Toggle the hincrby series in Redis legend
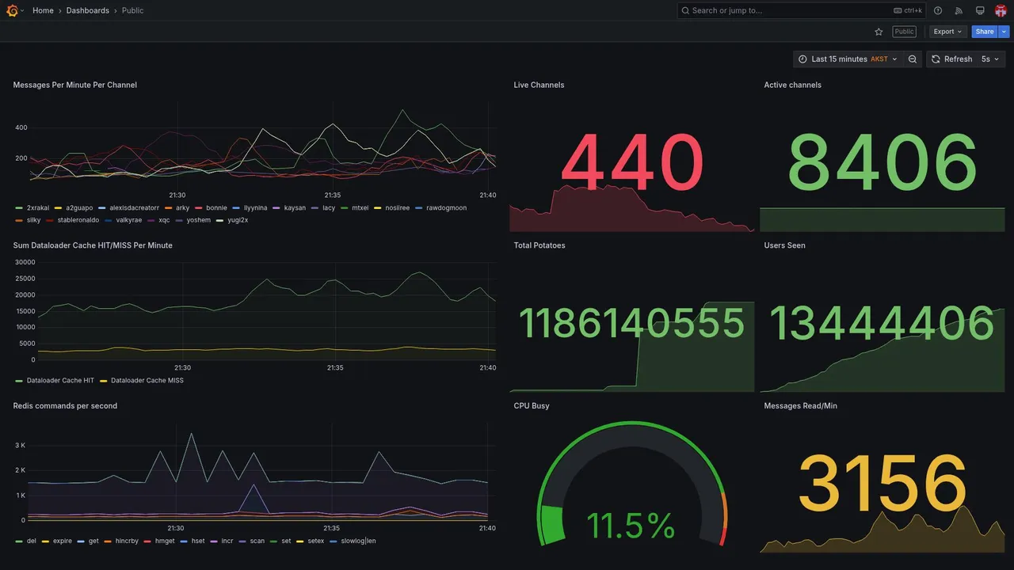The image size is (1014, 570). (x=121, y=541)
